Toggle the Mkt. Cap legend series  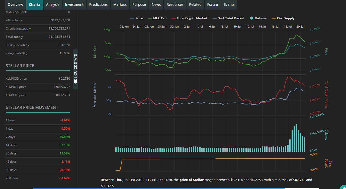[x=157, y=18]
